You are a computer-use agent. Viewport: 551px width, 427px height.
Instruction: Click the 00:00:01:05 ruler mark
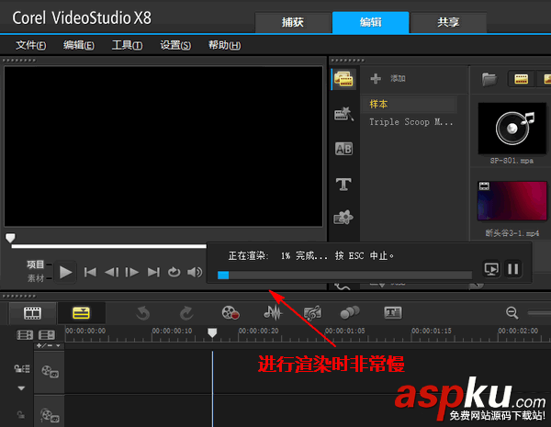(x=345, y=331)
